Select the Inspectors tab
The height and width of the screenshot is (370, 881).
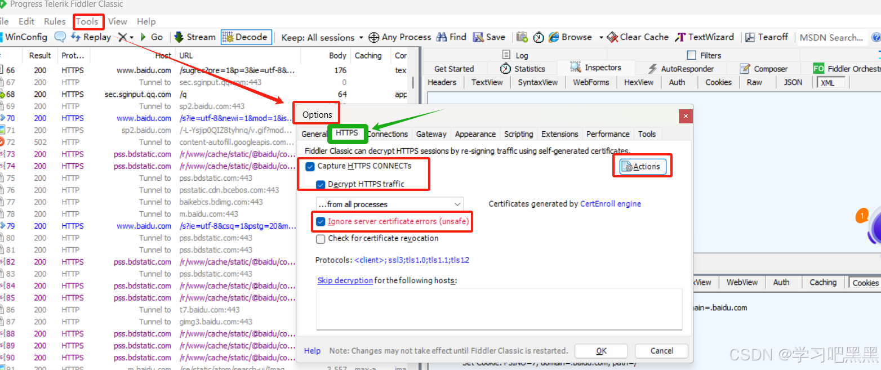tap(595, 68)
